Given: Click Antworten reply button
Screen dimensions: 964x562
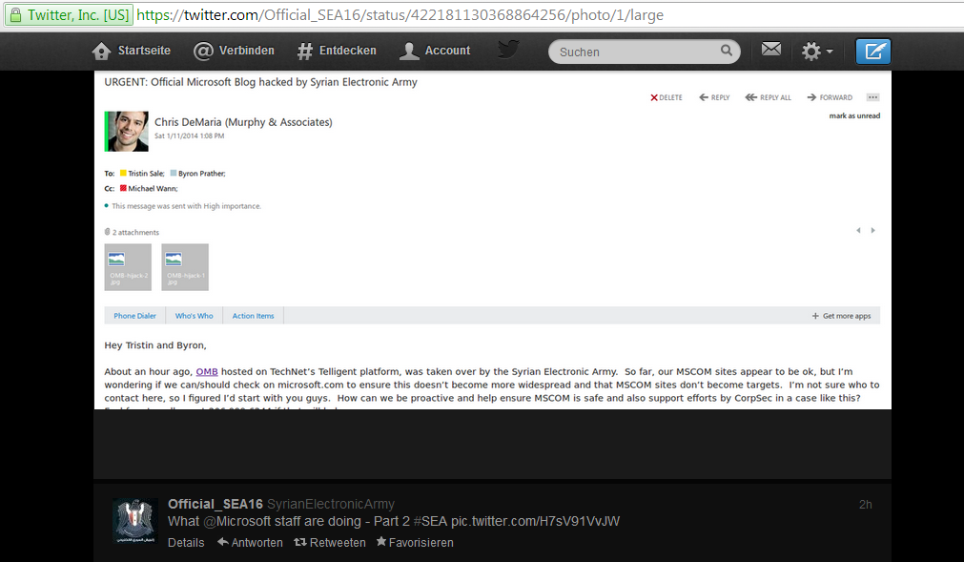Looking at the screenshot, I should tap(250, 542).
